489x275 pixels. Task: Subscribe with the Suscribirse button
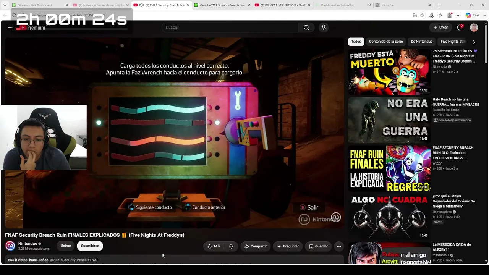tap(90, 246)
